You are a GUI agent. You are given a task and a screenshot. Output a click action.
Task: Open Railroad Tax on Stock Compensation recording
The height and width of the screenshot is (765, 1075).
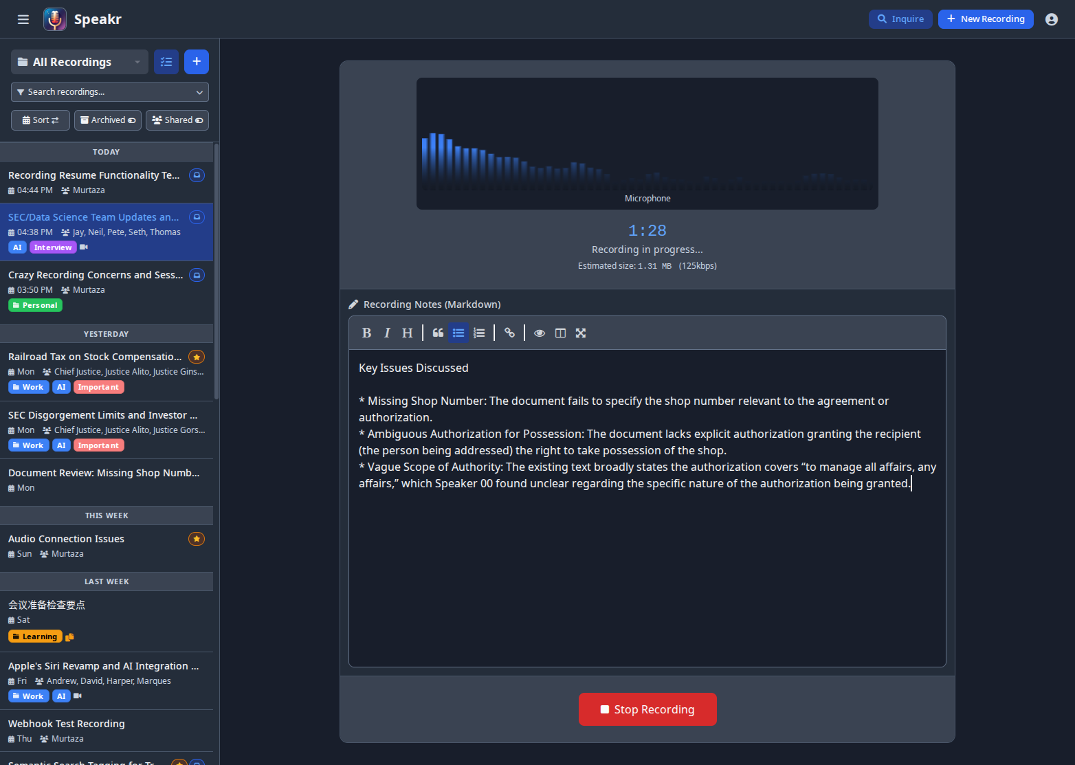coord(107,372)
